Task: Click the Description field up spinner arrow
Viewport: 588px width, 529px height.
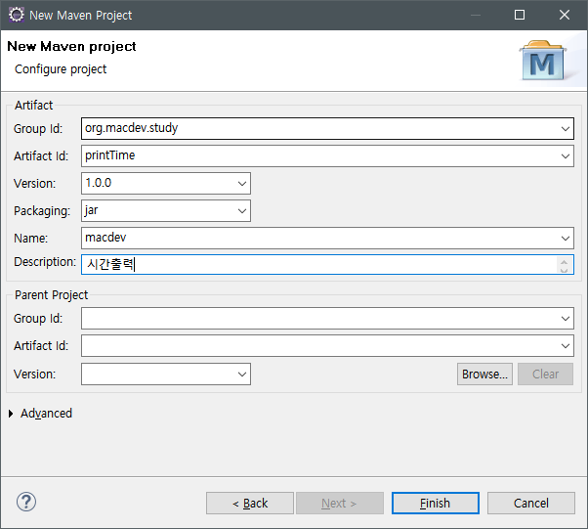Action: tap(564, 260)
